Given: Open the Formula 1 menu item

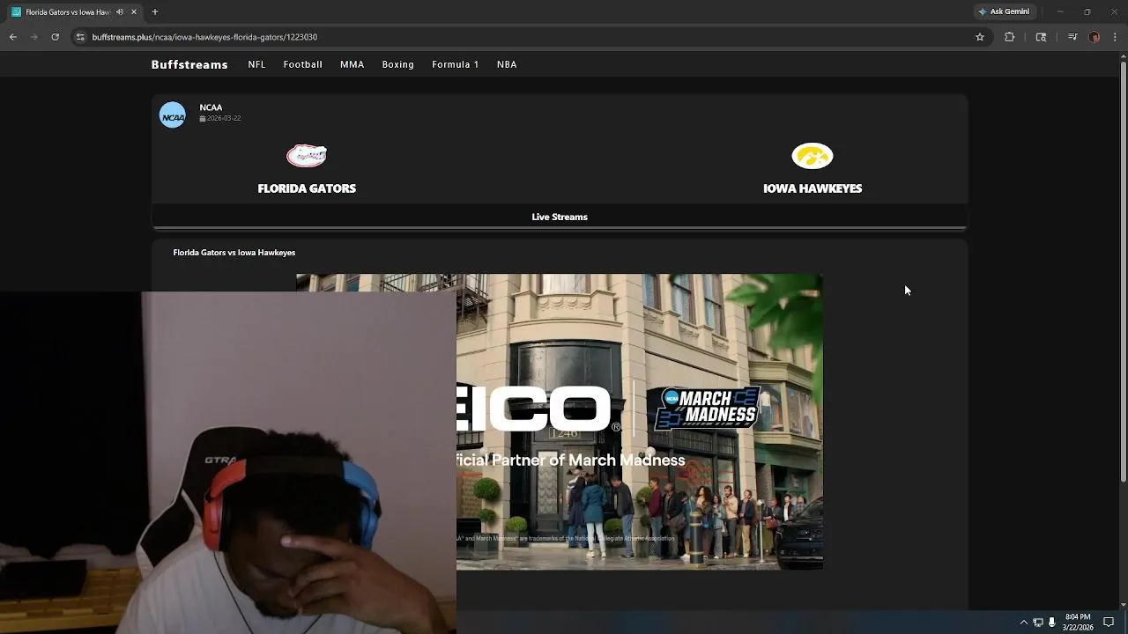Looking at the screenshot, I should [455, 64].
